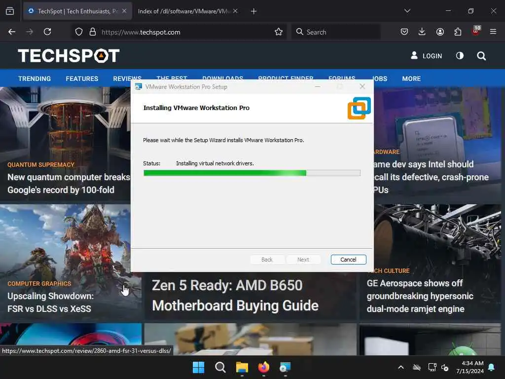Show hidden system tray icons
The width and height of the screenshot is (505, 379).
pos(401,367)
